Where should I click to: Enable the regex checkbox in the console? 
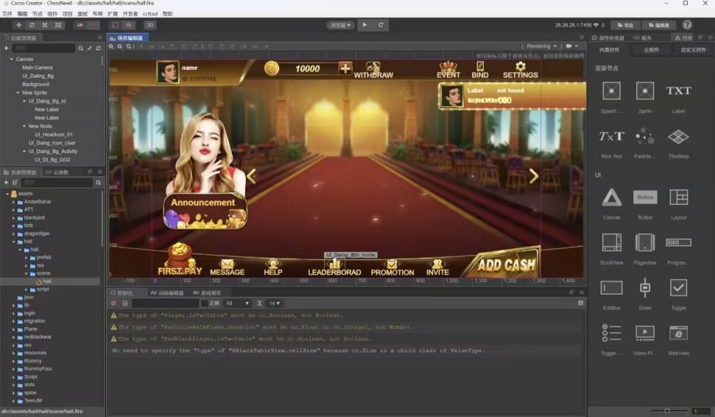click(x=205, y=303)
